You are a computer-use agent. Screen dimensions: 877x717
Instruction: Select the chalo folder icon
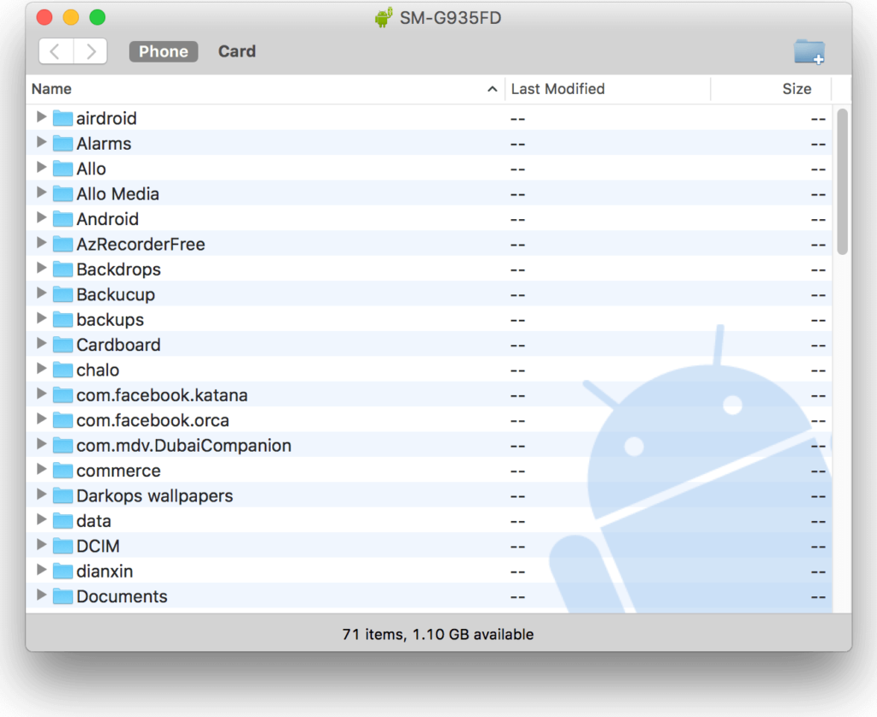[63, 370]
